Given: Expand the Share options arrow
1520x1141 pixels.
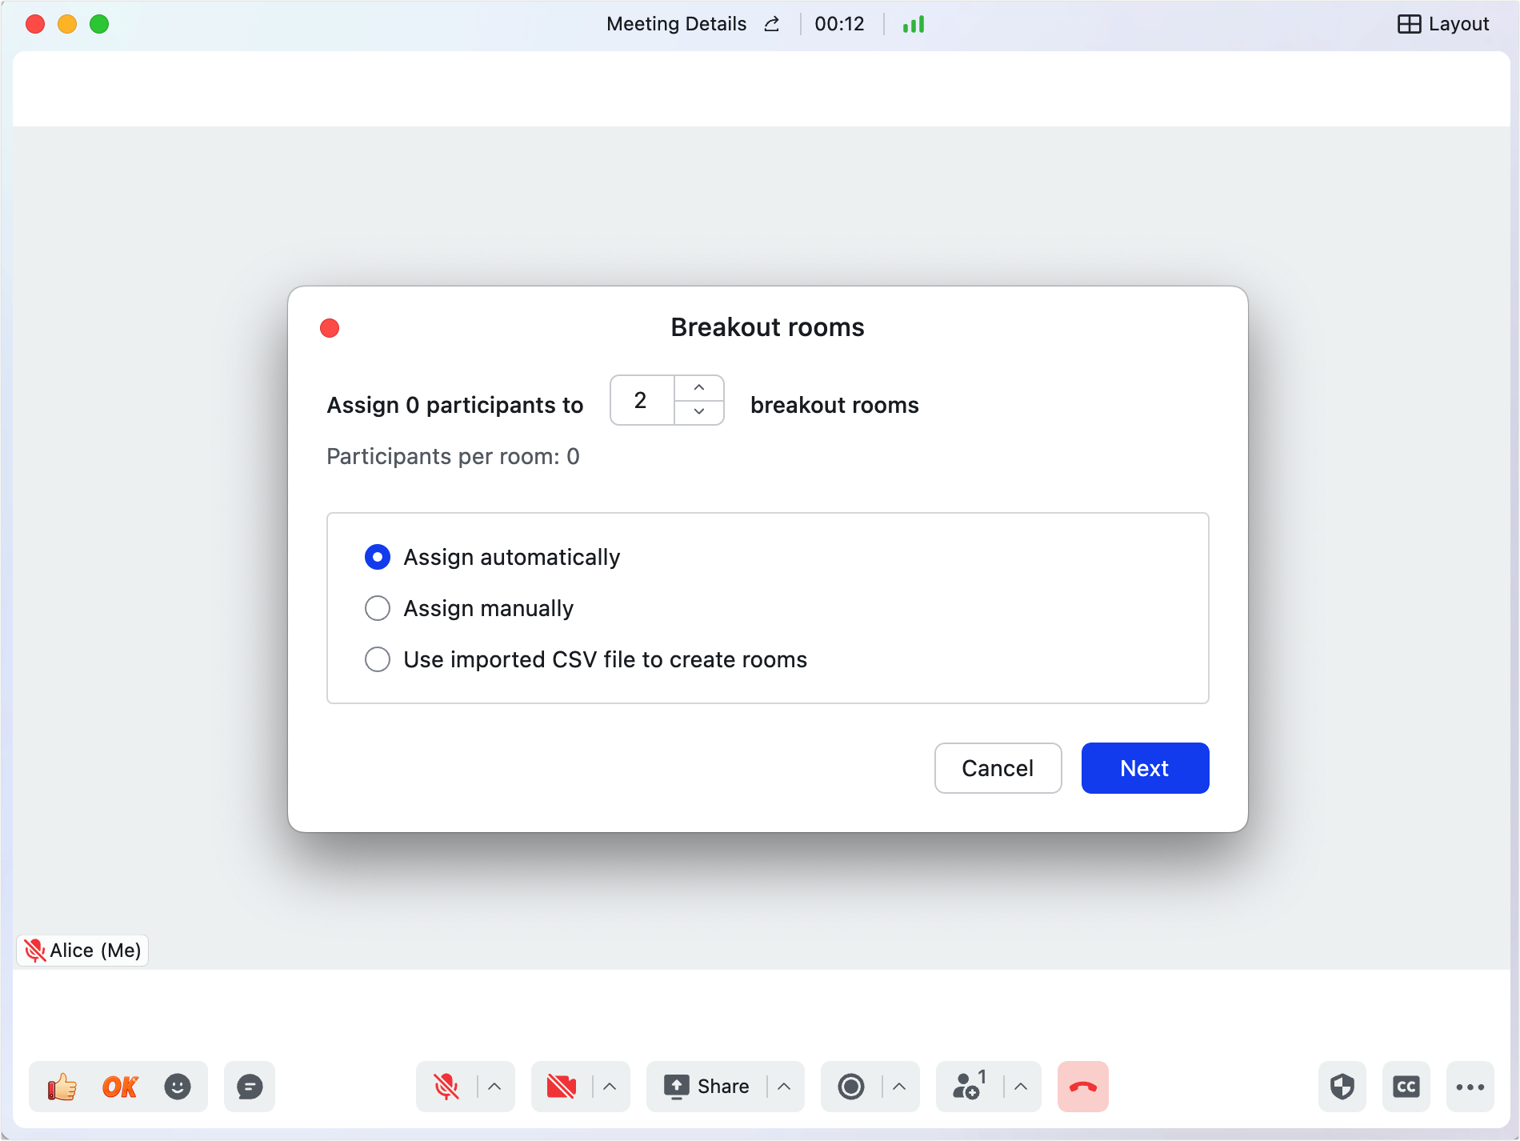Looking at the screenshot, I should [x=784, y=1087].
